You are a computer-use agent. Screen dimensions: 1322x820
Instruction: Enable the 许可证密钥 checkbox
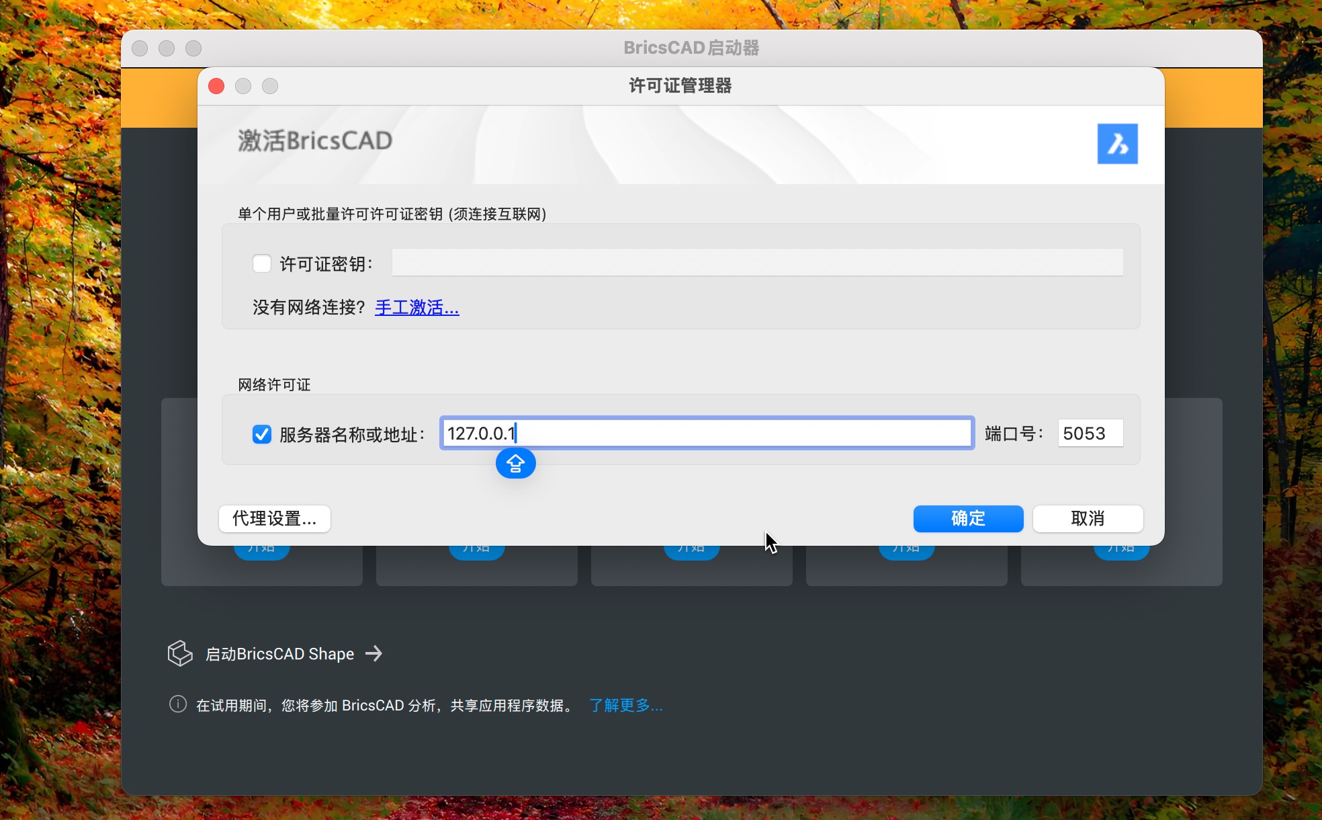pos(261,263)
